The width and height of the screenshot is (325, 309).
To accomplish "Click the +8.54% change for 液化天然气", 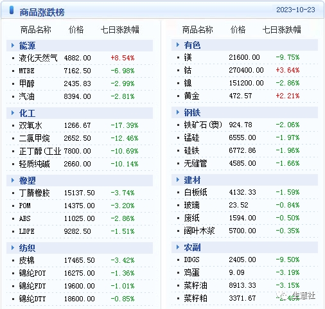I will tap(123, 58).
